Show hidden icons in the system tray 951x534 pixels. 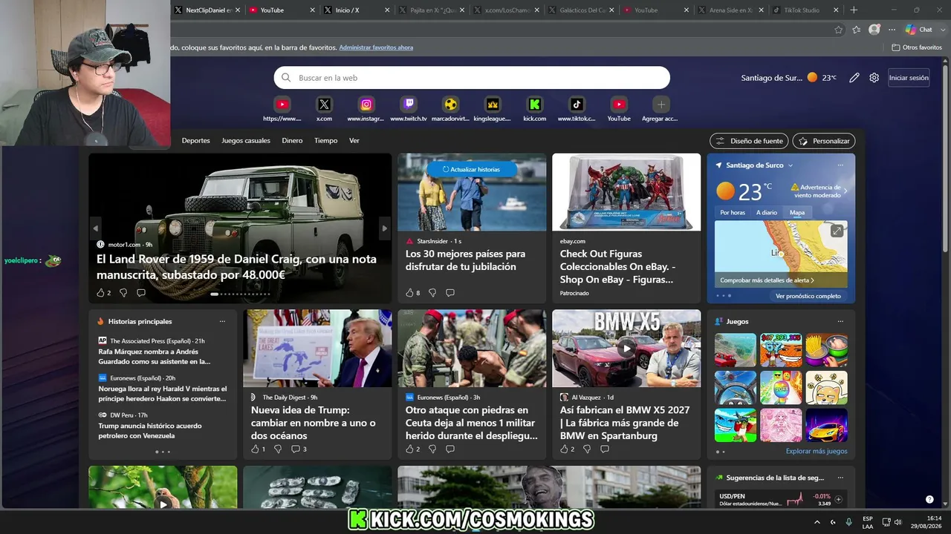click(817, 522)
